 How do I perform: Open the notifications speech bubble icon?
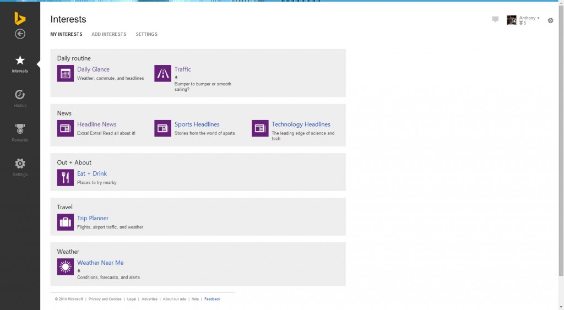495,19
